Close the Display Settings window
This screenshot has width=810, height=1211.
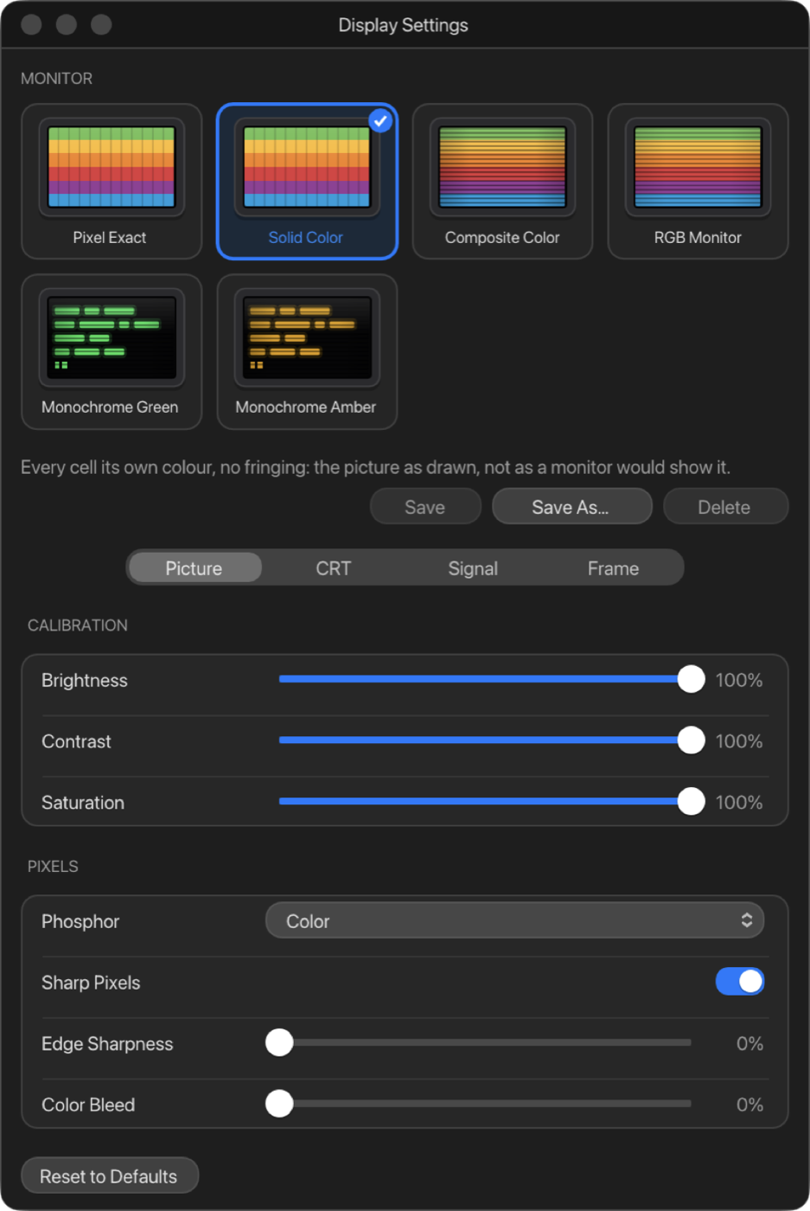point(31,24)
